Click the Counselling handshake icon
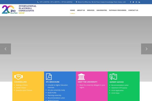This screenshot has width=152, height=101. coord(18,77)
